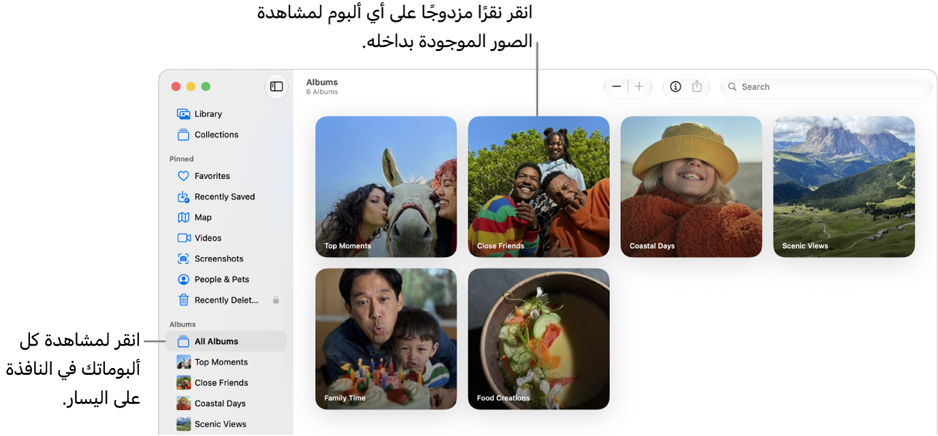Open Close Friends sidebar album row

(226, 383)
